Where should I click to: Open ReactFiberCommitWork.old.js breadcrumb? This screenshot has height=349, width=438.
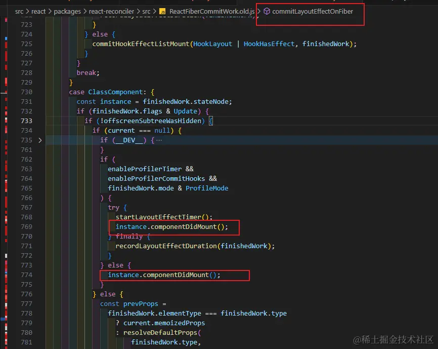212,12
